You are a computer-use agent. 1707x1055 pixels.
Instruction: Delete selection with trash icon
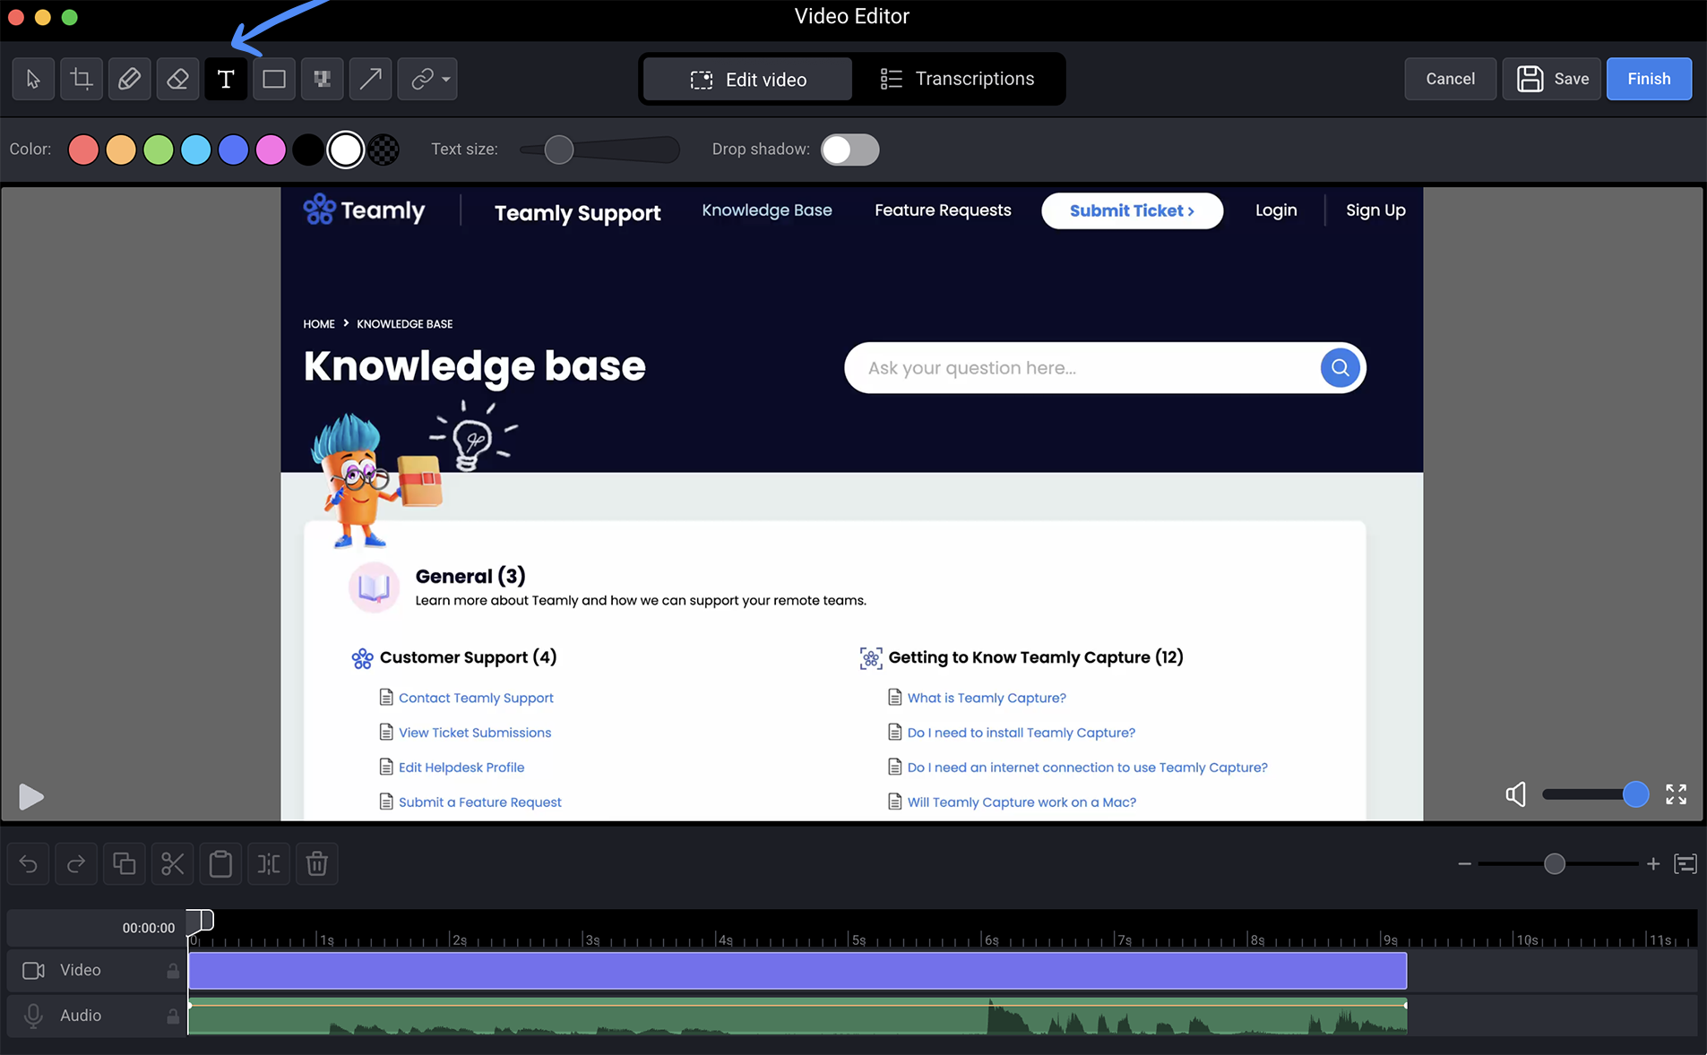coord(317,864)
